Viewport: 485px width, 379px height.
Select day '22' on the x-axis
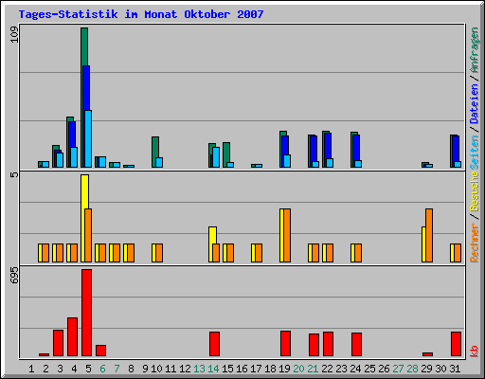click(x=327, y=369)
